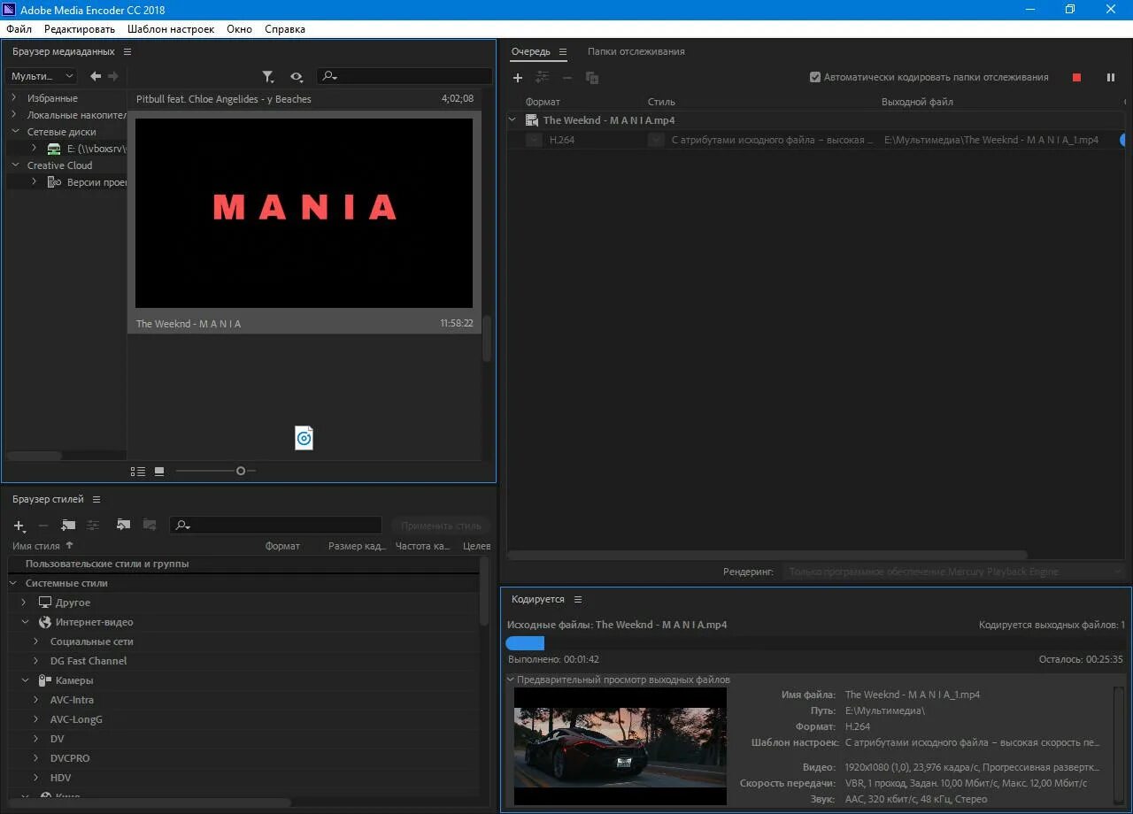Switch Media Browser to thumbnail view

tap(159, 472)
